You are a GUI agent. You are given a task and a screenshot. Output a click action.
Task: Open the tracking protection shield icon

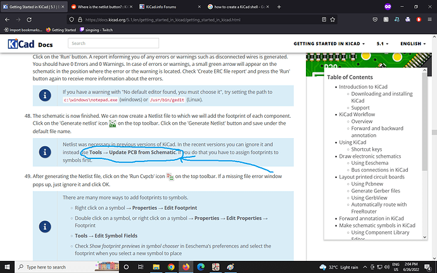(72, 20)
